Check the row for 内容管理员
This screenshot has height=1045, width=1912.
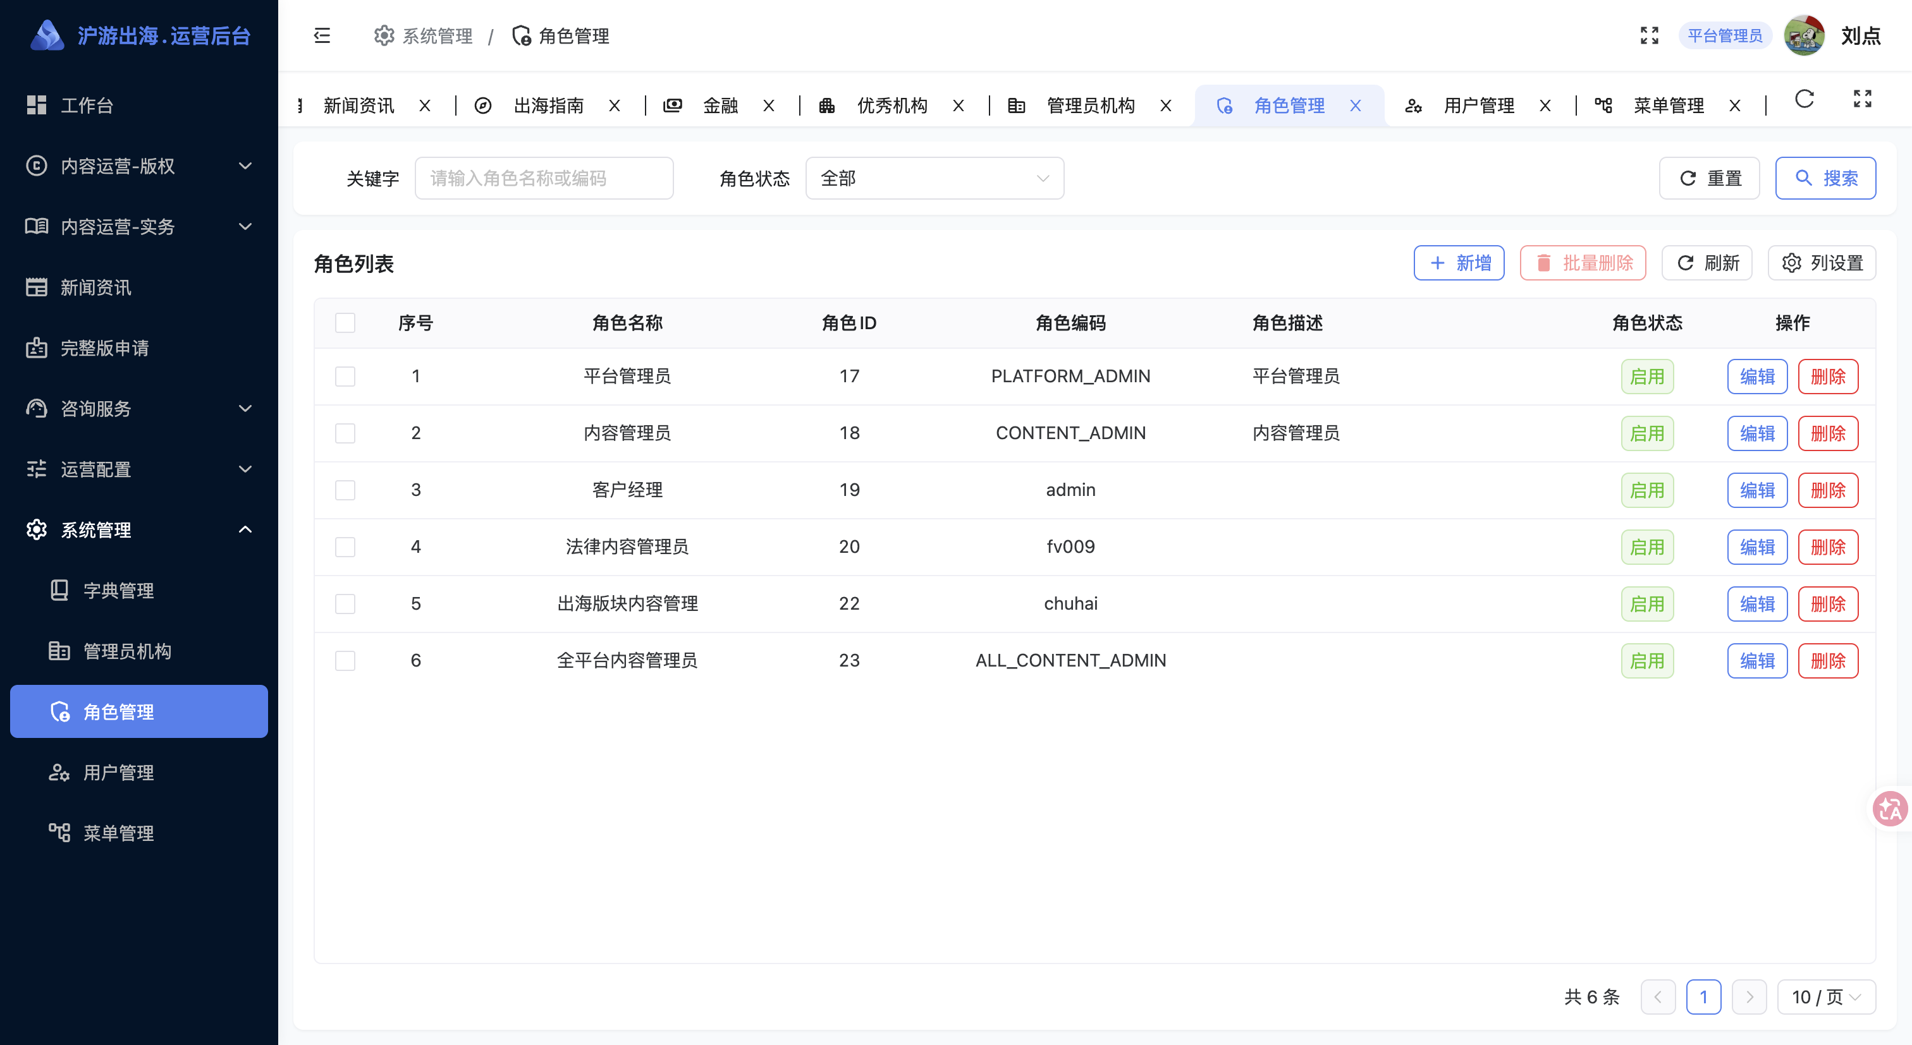(x=345, y=433)
